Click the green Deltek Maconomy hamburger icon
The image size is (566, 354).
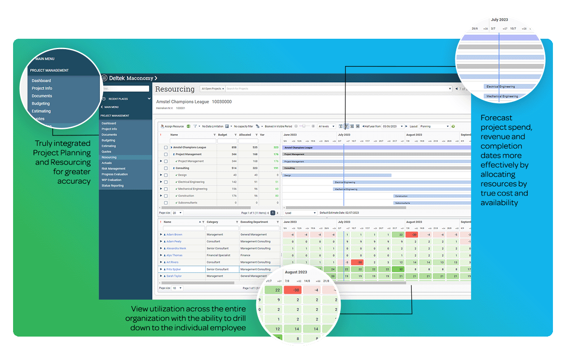[104, 78]
